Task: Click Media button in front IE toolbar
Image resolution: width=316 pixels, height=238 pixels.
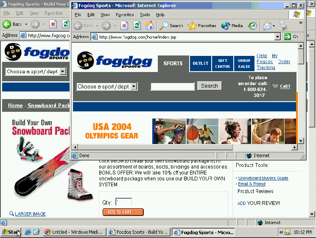Action: pyautogui.click(x=232, y=26)
